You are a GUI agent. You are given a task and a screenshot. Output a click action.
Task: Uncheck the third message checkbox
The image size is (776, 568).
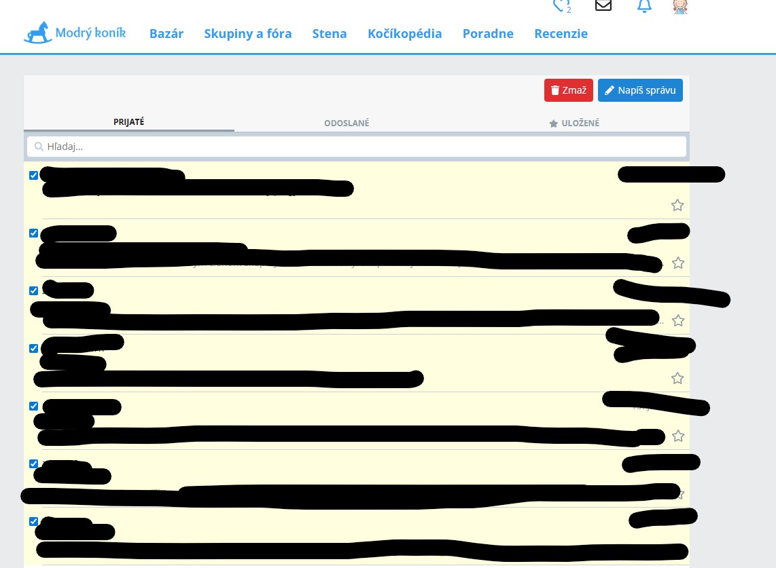[x=33, y=290]
